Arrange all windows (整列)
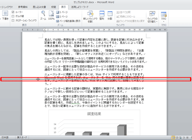Viewport: 192px width, 140px height. (x=102, y=15)
